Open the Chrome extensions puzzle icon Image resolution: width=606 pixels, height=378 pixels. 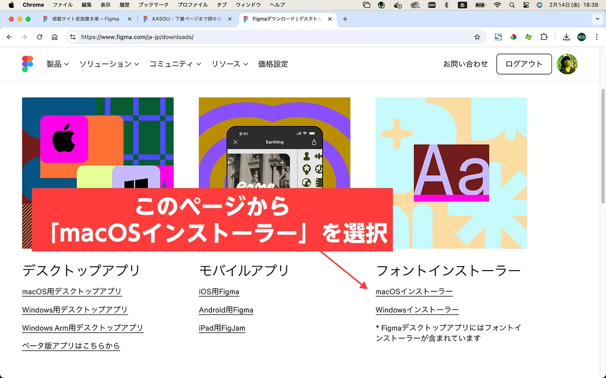[x=544, y=37]
